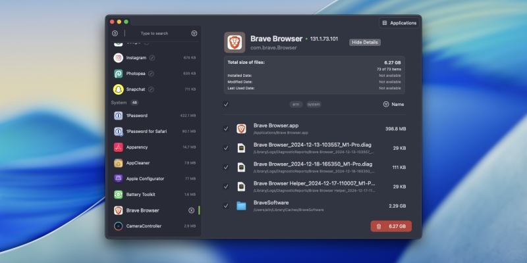Image resolution: width=527 pixels, height=263 pixels.
Task: Click the 2024-12-18 diag file icon
Action: tap(241, 167)
